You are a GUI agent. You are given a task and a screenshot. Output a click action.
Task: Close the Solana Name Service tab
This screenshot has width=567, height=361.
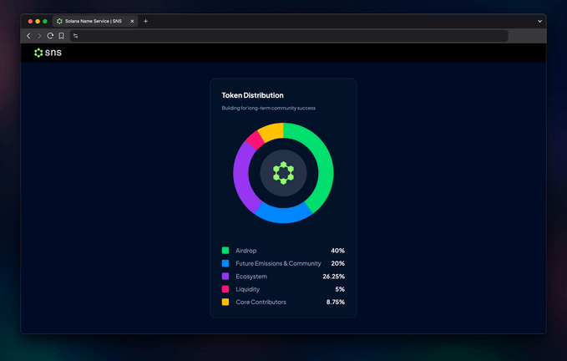(132, 21)
